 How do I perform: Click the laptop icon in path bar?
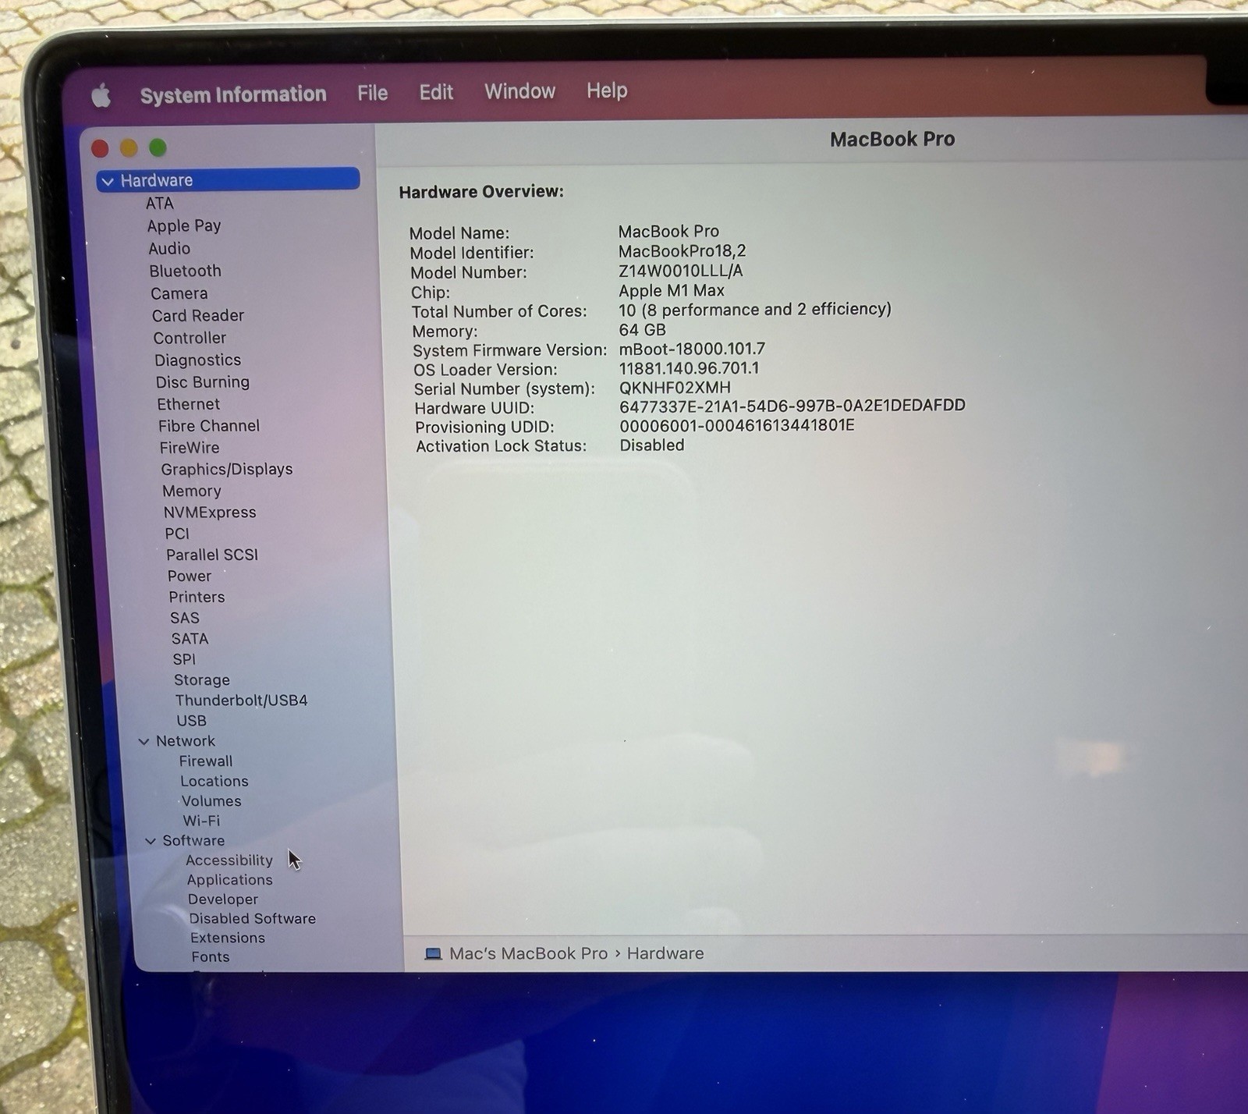tap(433, 954)
